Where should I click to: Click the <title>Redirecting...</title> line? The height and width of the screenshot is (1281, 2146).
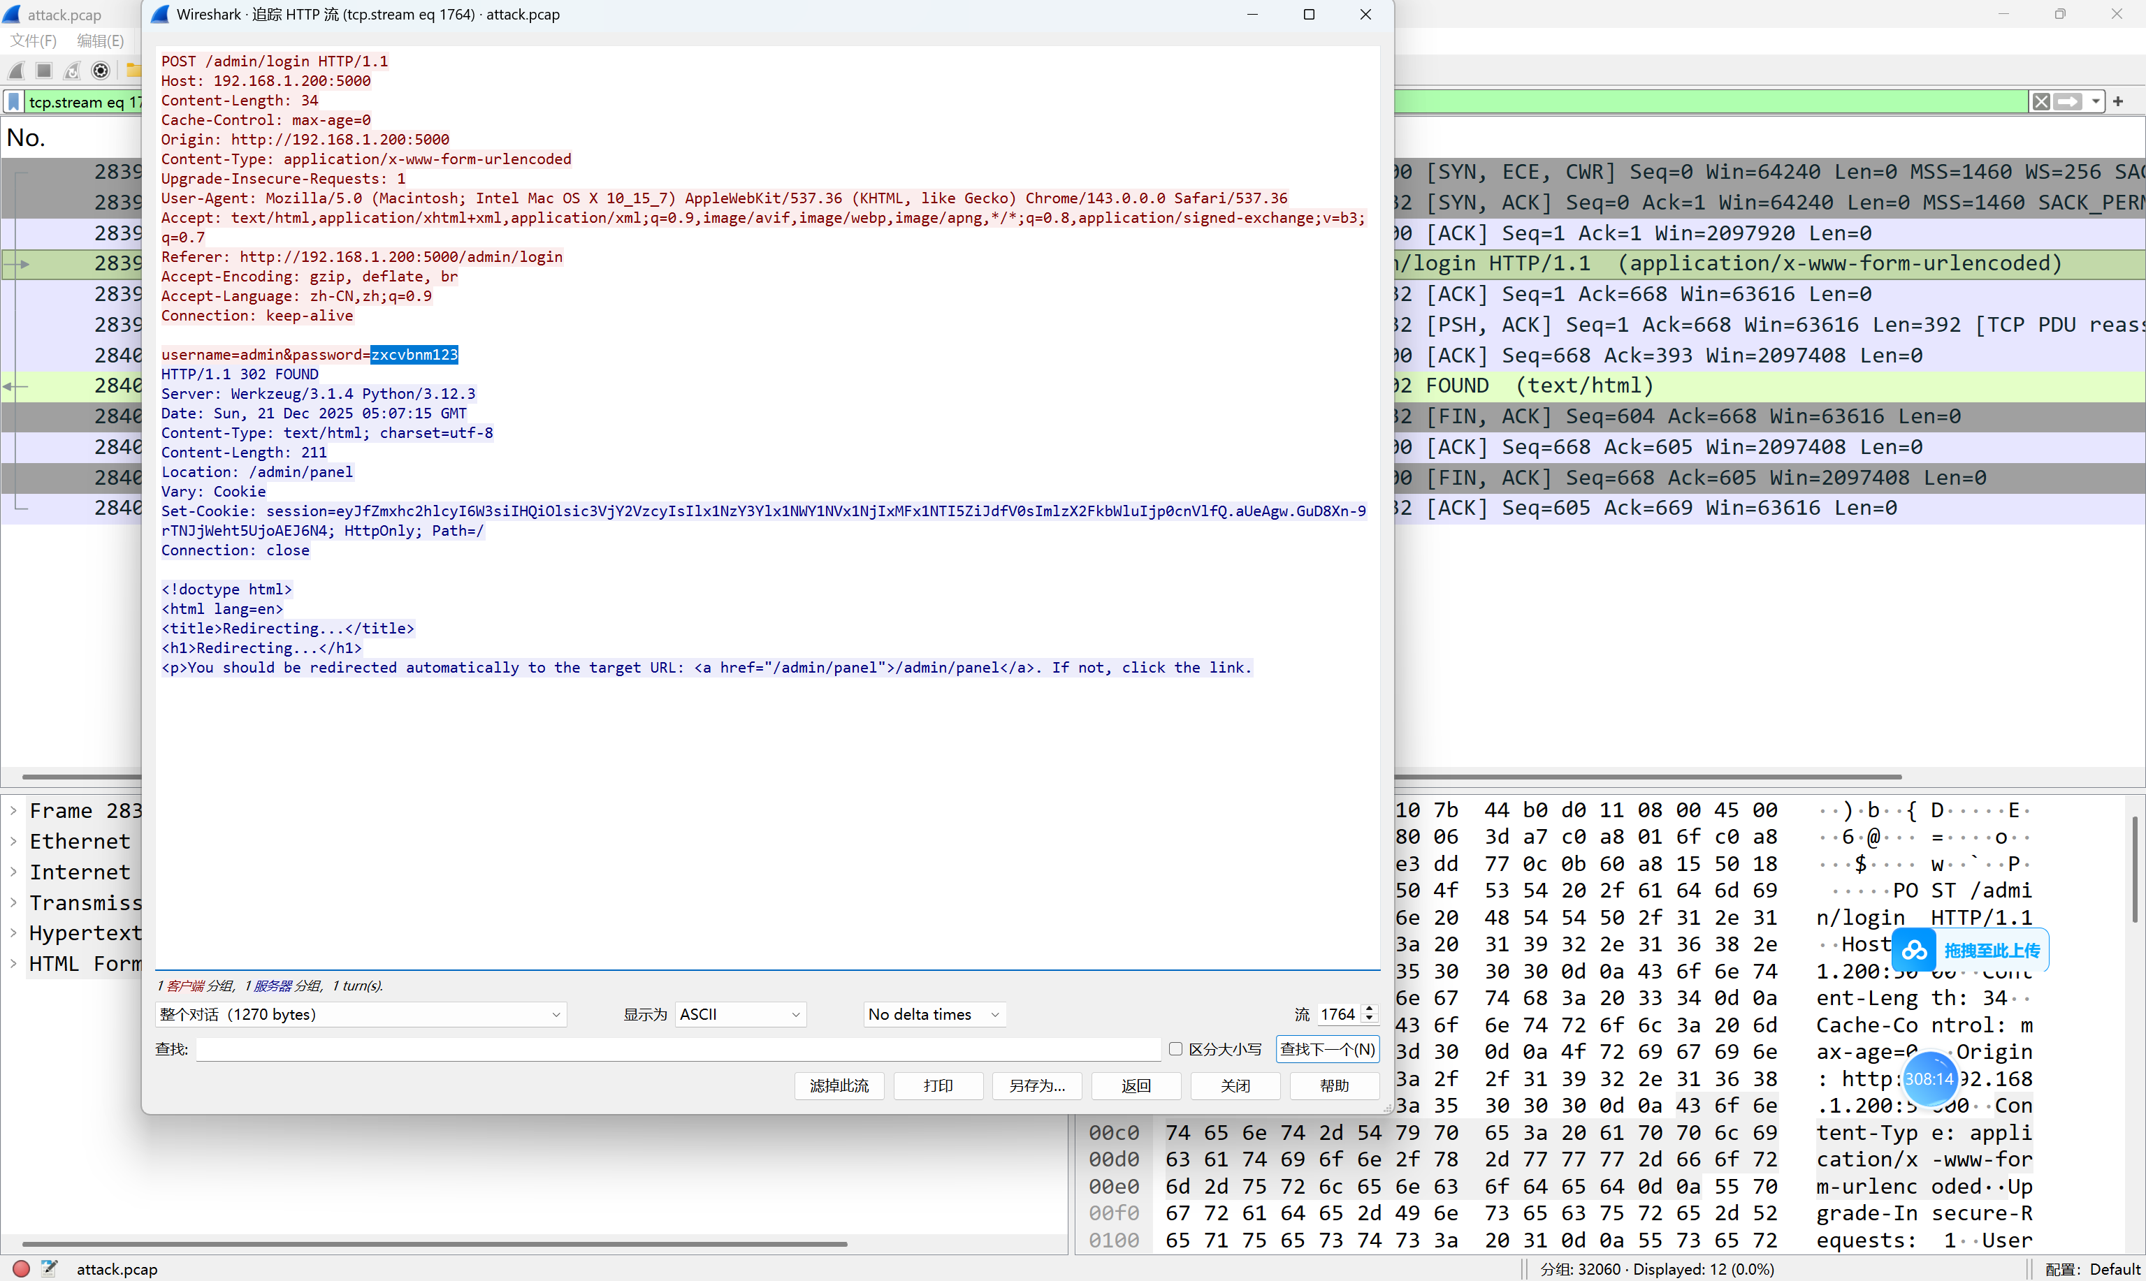(x=288, y=629)
